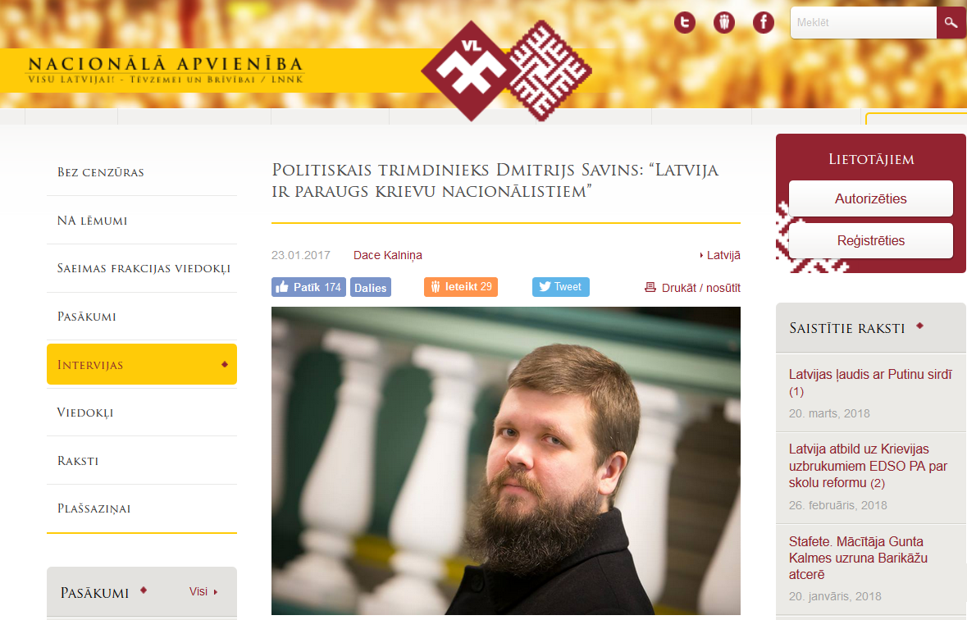Screen dimensions: 967x620
Task: Click the Autorizēties button
Action: pos(871,198)
